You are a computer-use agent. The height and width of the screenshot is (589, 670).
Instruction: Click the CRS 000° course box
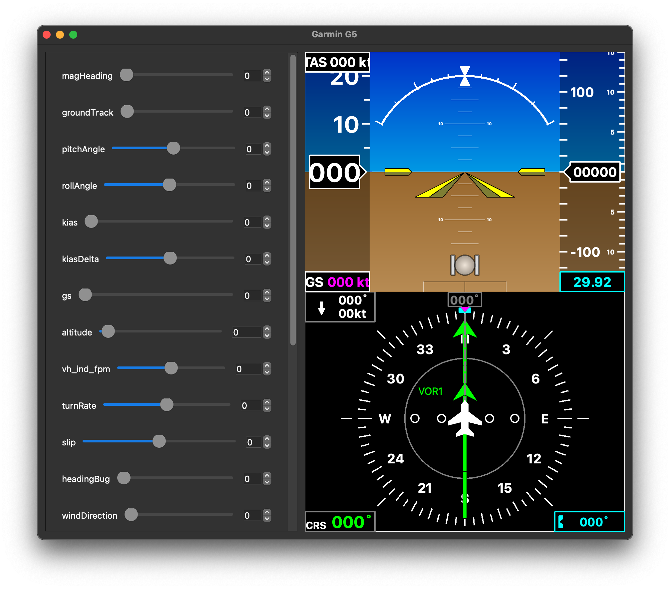pyautogui.click(x=340, y=522)
